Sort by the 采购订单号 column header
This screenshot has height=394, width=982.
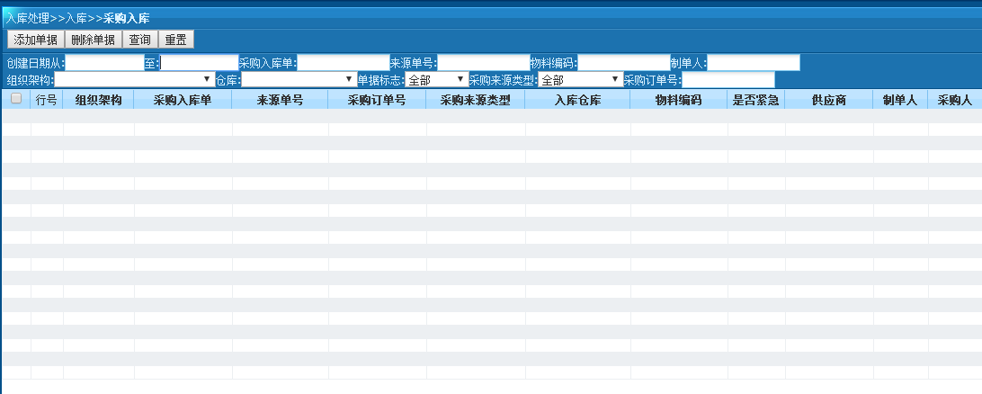tap(377, 100)
